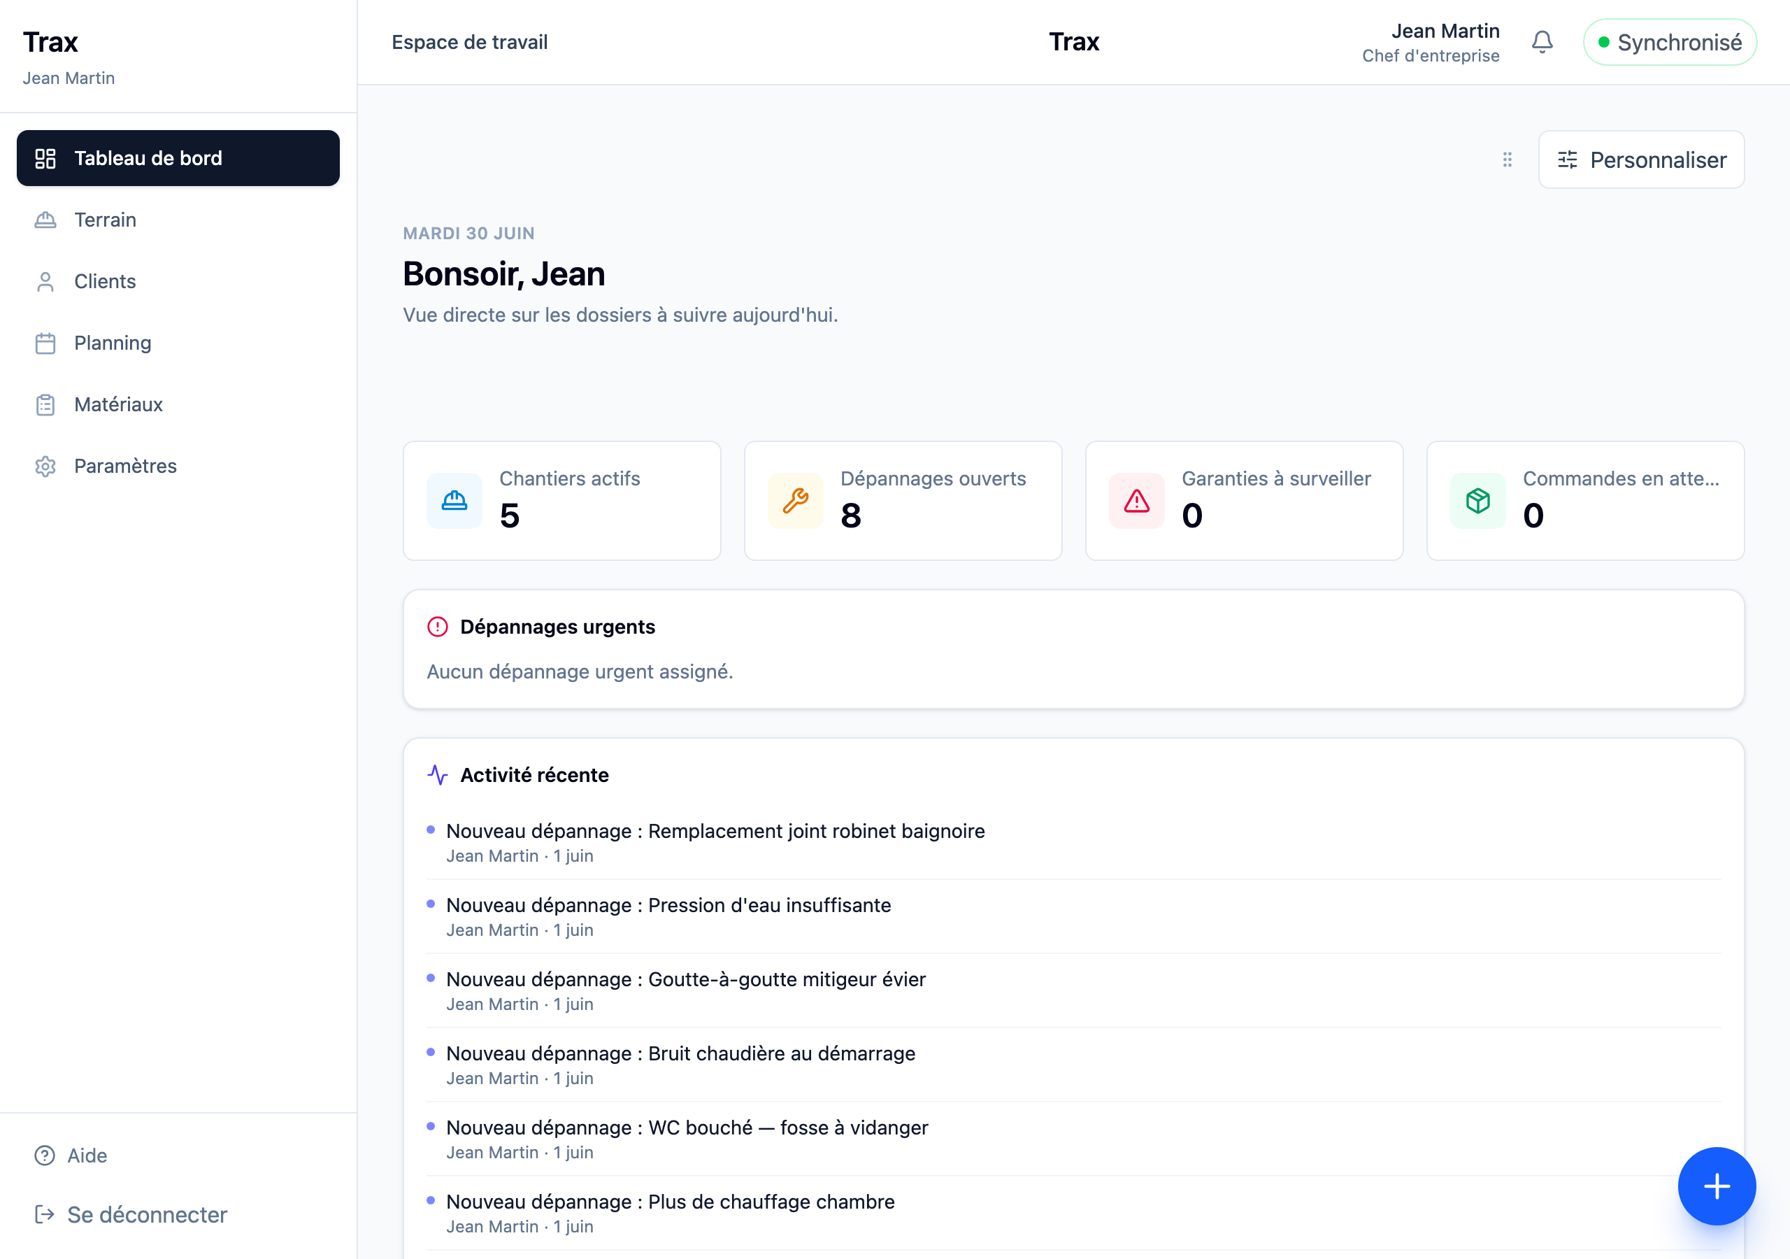The height and width of the screenshot is (1259, 1790).
Task: Click the Personnaliser button
Action: click(1641, 160)
